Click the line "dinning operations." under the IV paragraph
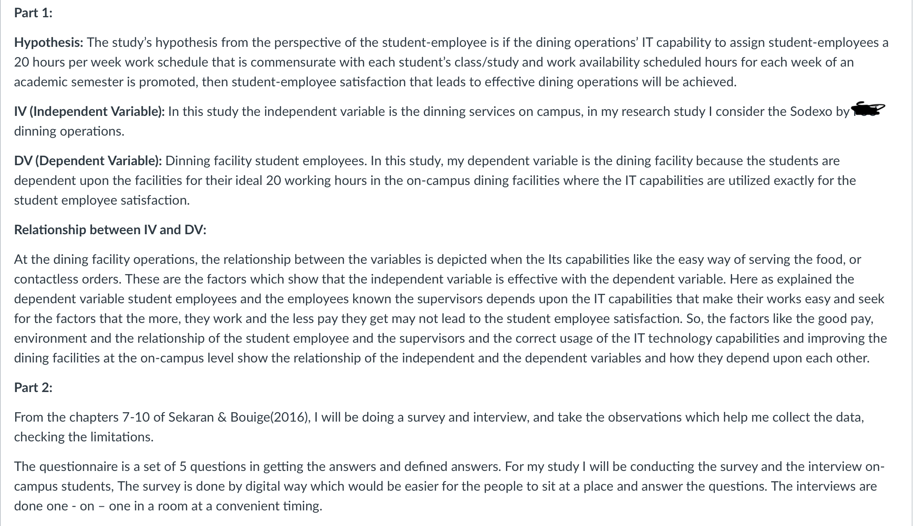The height and width of the screenshot is (526, 915). pos(69,131)
